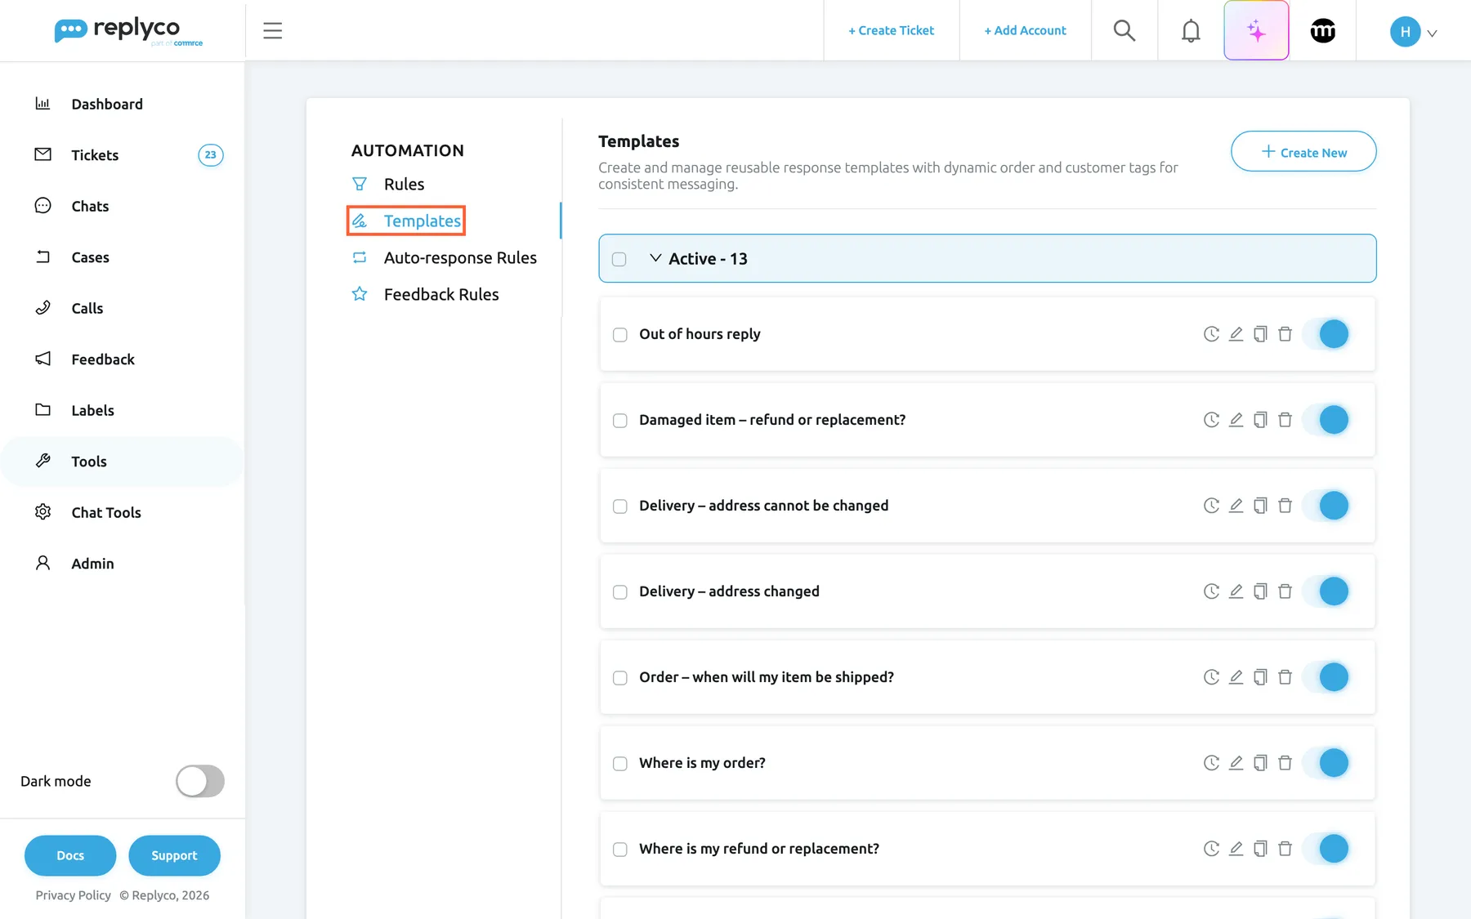Delete Where is my refund or replacement template
Viewport: 1471px width, 919px height.
coord(1285,849)
